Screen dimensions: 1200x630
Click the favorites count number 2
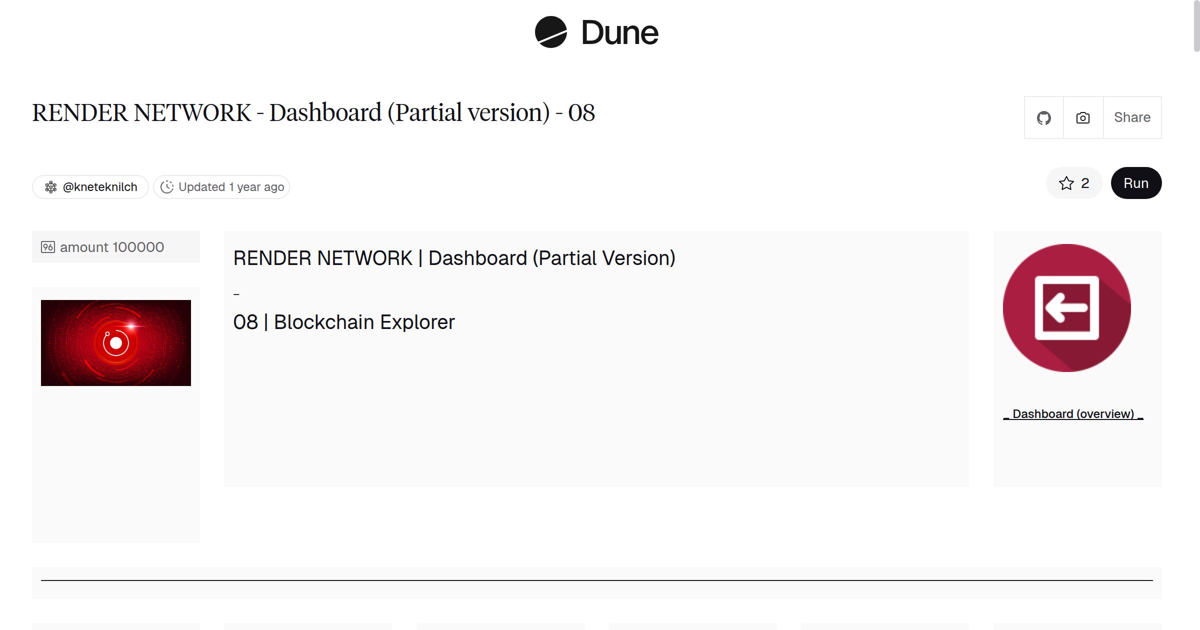point(1084,183)
